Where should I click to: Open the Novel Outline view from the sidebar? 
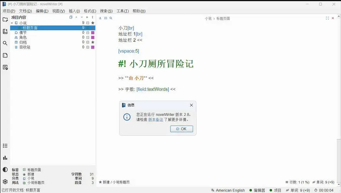point(5,55)
